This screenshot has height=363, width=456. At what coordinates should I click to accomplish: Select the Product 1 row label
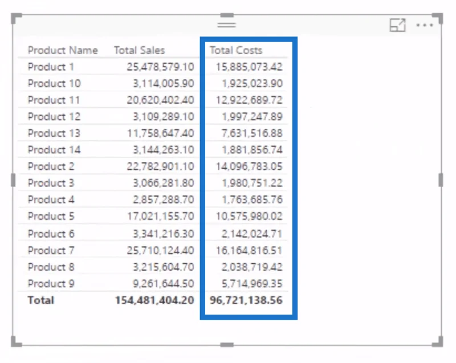point(51,67)
